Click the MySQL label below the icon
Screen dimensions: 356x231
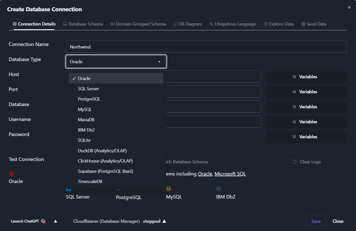pyautogui.click(x=174, y=197)
